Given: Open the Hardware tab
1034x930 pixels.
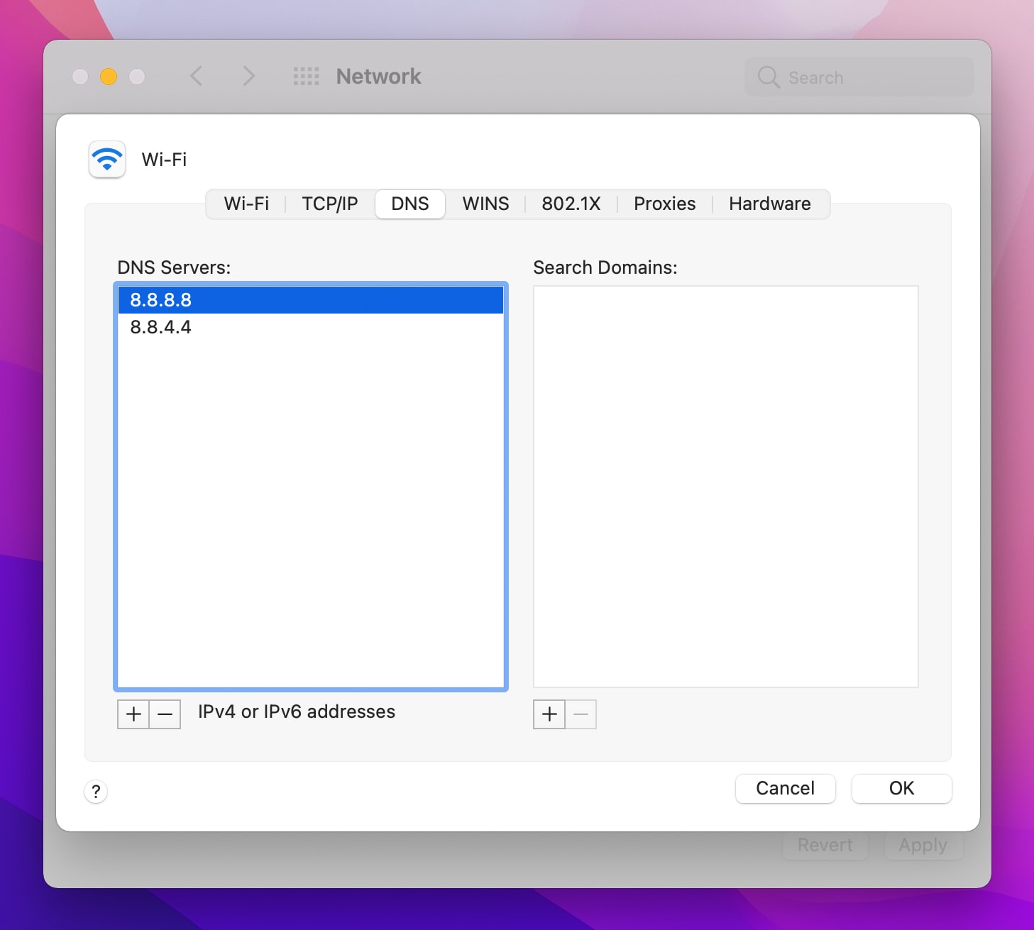Looking at the screenshot, I should coord(769,204).
